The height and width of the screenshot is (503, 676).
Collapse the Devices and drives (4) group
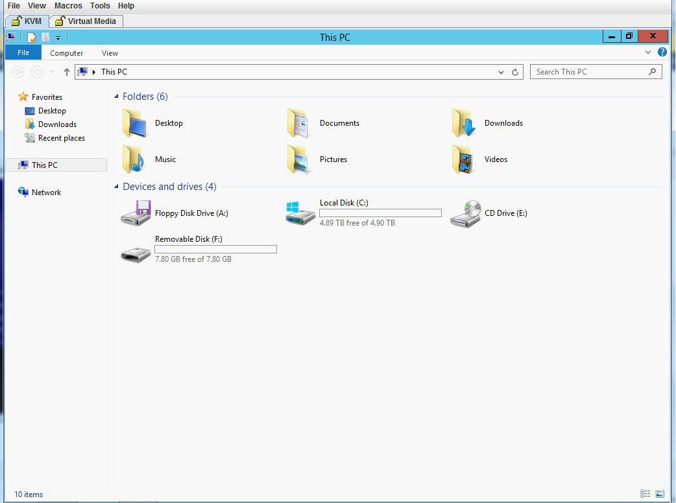(116, 187)
